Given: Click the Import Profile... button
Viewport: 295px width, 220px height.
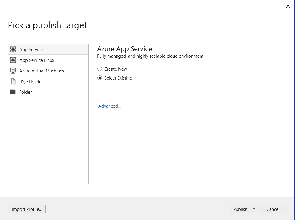Looking at the screenshot, I should (27, 209).
